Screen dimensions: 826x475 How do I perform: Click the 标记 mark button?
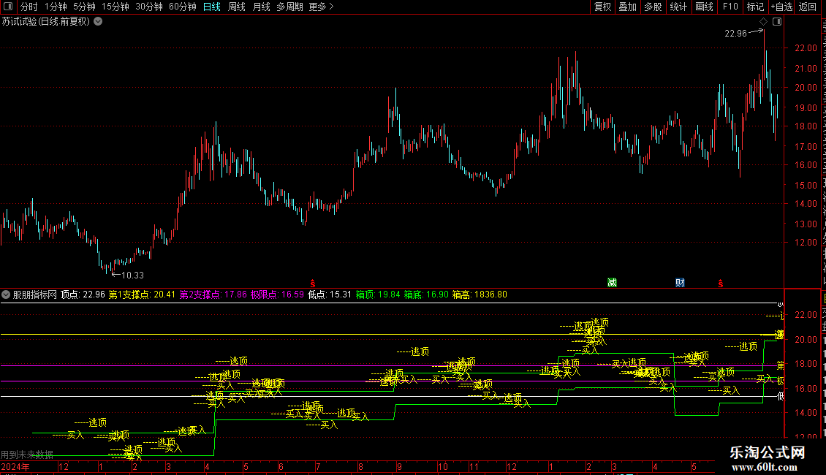(755, 7)
